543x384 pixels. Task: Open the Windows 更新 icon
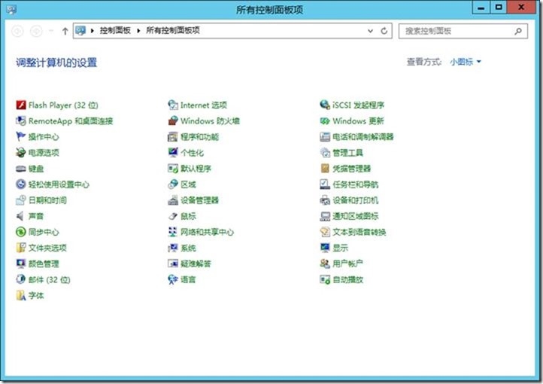coord(325,121)
